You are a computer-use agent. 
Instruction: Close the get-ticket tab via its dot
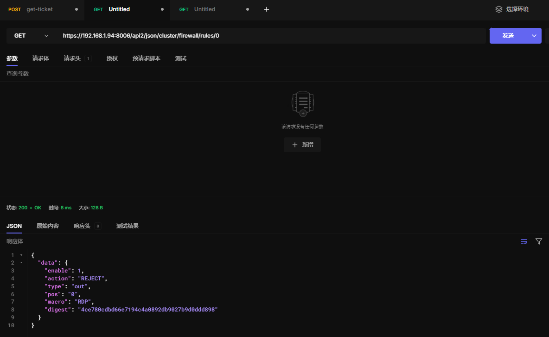coord(77,9)
